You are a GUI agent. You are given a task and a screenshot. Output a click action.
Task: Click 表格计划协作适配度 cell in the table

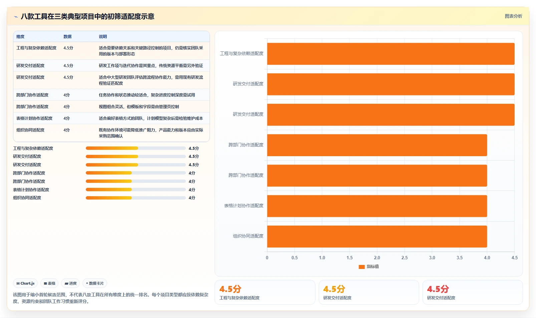(x=34, y=118)
